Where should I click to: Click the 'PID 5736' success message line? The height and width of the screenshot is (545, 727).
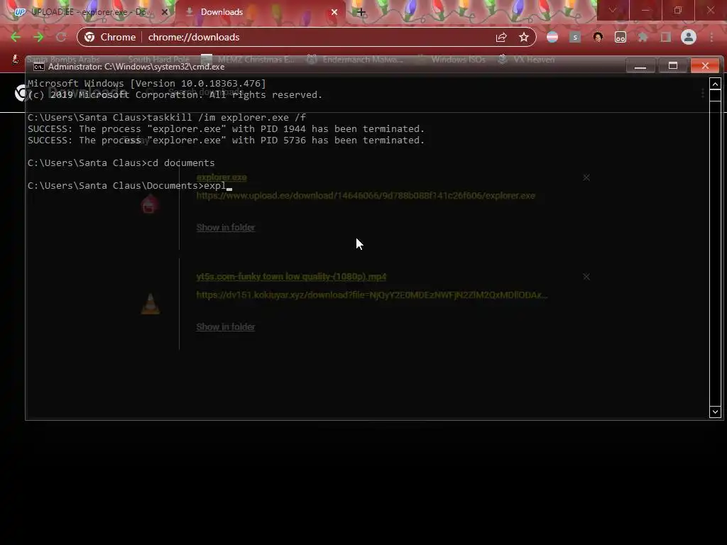(226, 141)
